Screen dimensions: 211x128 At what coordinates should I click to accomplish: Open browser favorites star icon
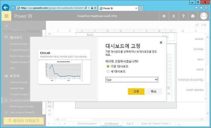tap(201, 8)
